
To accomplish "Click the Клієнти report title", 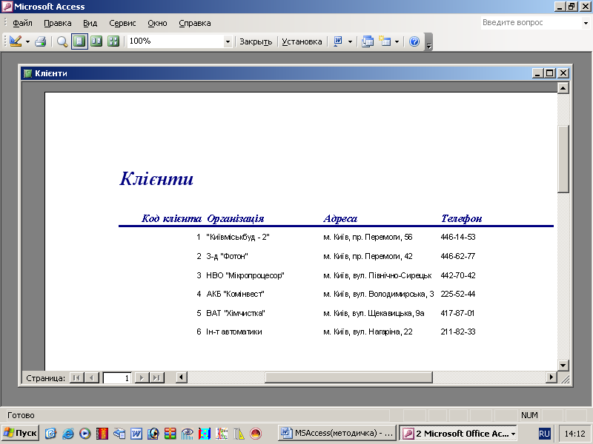I will [156, 178].
